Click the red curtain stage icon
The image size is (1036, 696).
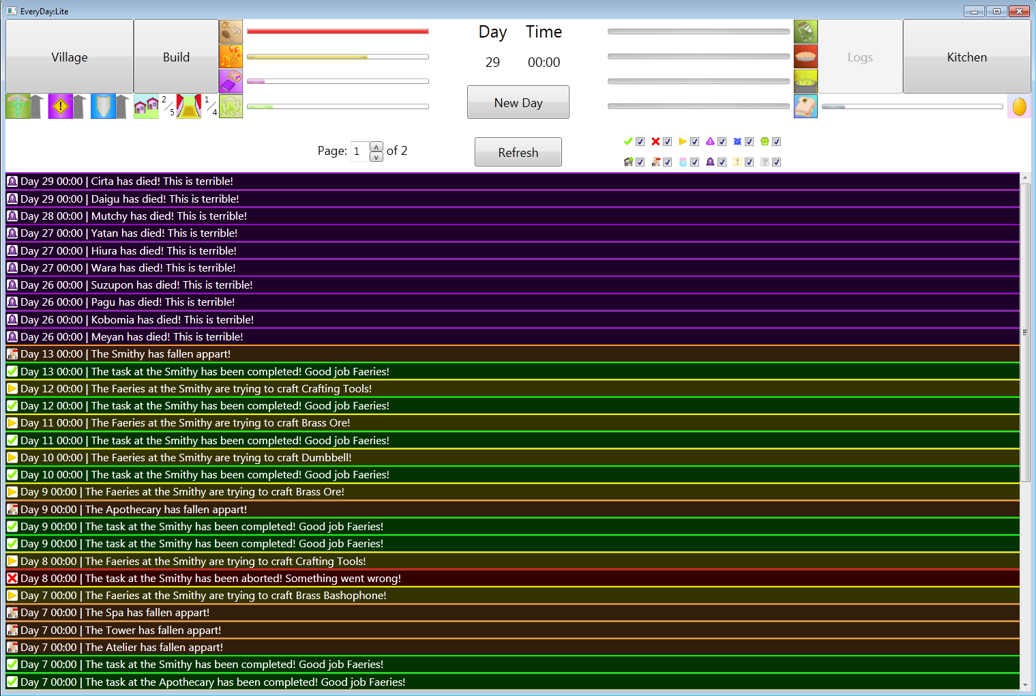pyautogui.click(x=189, y=106)
